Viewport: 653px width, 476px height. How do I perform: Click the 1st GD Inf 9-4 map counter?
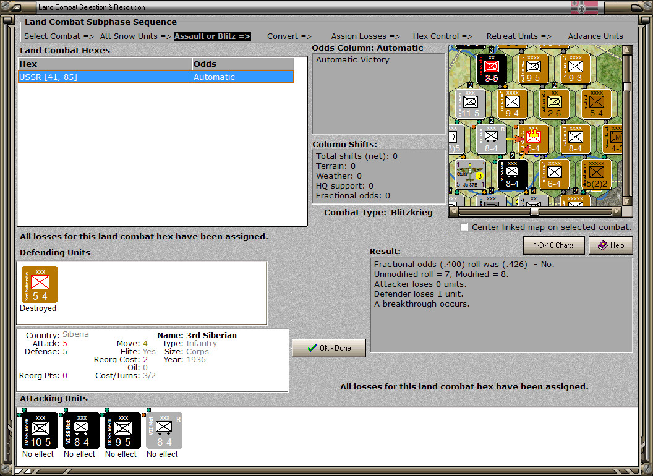[512, 104]
